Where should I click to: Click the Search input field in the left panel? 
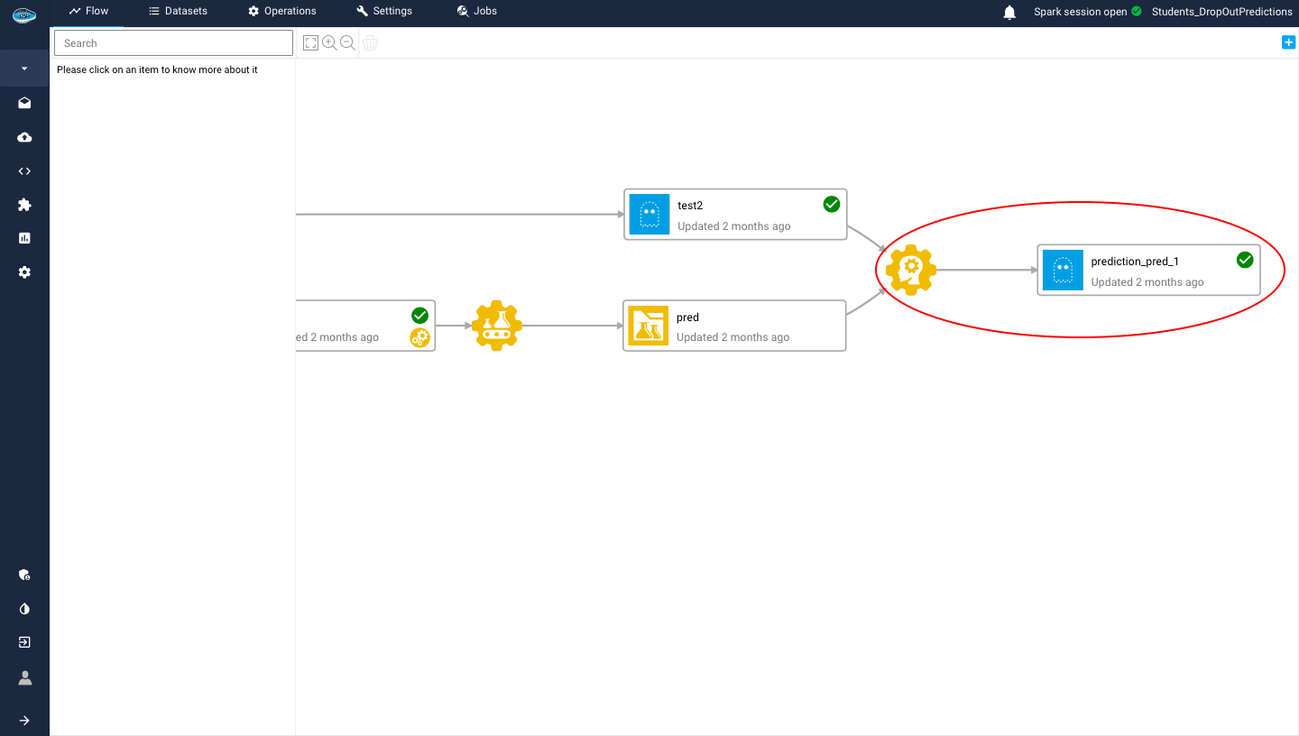[173, 42]
